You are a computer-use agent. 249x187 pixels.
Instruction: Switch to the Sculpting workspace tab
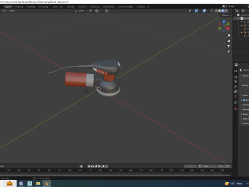(31, 7)
